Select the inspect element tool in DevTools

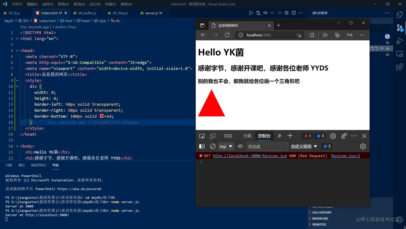(x=202, y=136)
